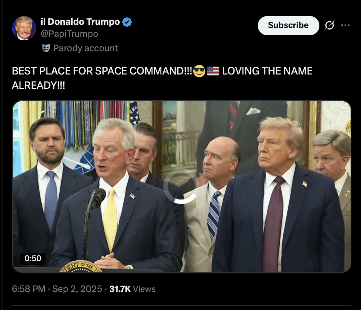Click the Sep 2, 2025 date

pyautogui.click(x=77, y=289)
